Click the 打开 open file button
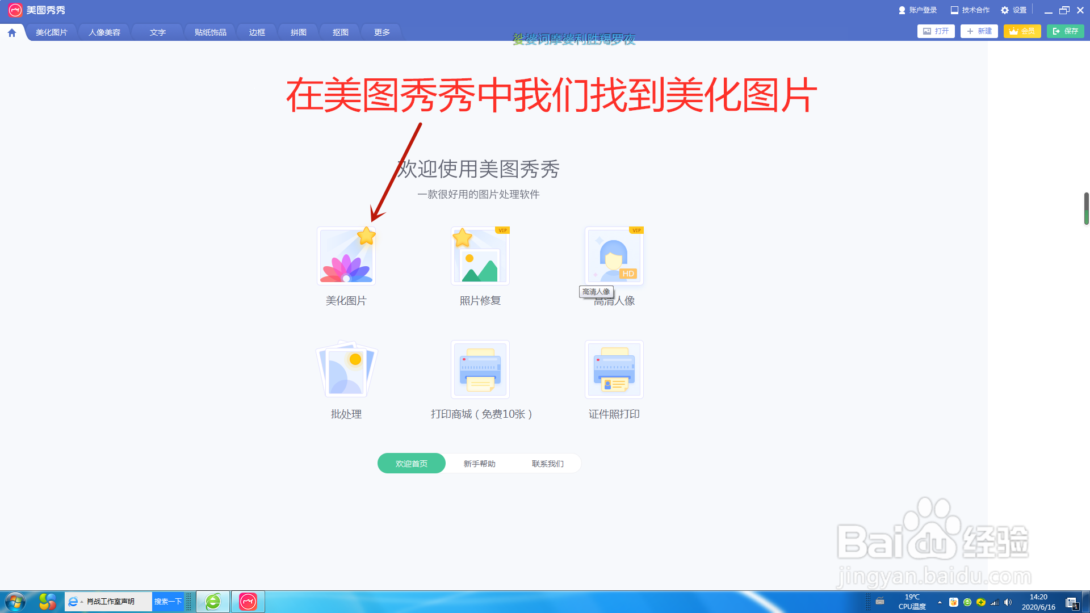Image resolution: width=1090 pixels, height=613 pixels. 936,31
